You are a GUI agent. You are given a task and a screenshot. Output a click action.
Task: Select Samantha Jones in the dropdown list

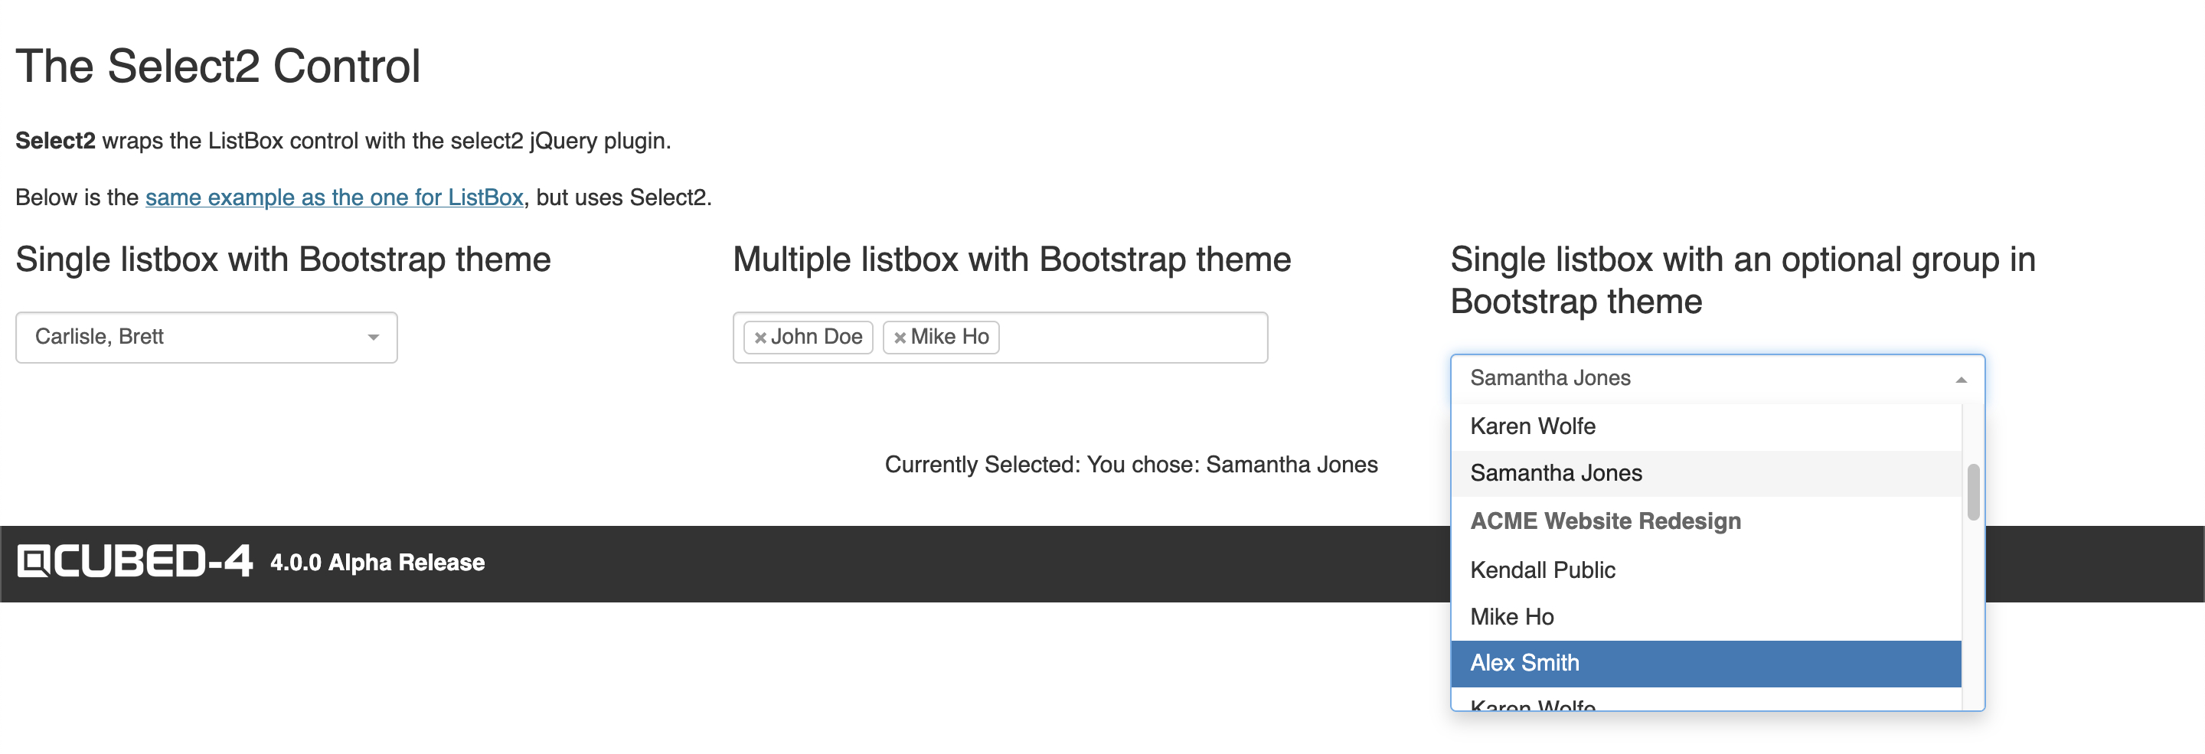click(x=1555, y=473)
